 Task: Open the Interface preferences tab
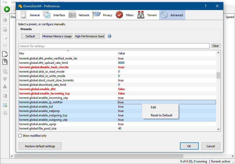pos(54,15)
